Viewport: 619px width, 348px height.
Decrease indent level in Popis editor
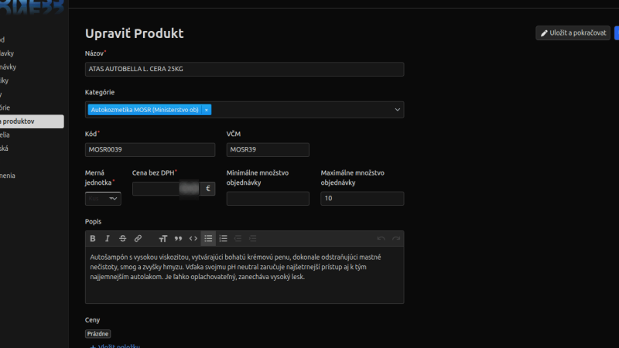(x=238, y=238)
